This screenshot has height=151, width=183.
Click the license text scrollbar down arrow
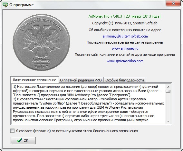168,122
